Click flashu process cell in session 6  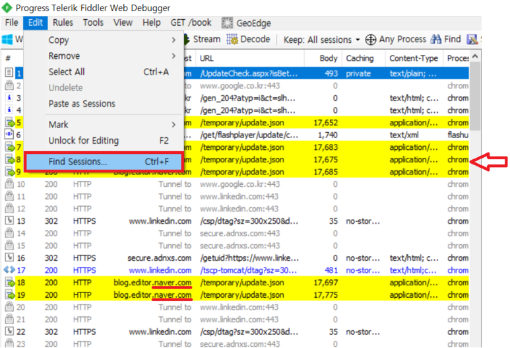[x=458, y=135]
